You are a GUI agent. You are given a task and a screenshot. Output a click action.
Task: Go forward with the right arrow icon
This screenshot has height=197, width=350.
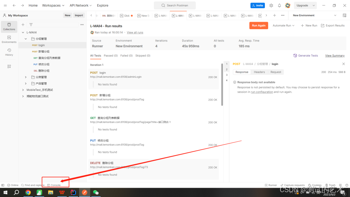pyautogui.click(x=22, y=5)
